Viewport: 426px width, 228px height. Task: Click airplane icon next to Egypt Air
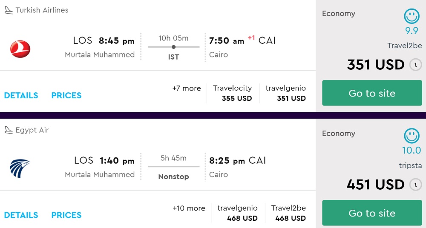(9, 130)
